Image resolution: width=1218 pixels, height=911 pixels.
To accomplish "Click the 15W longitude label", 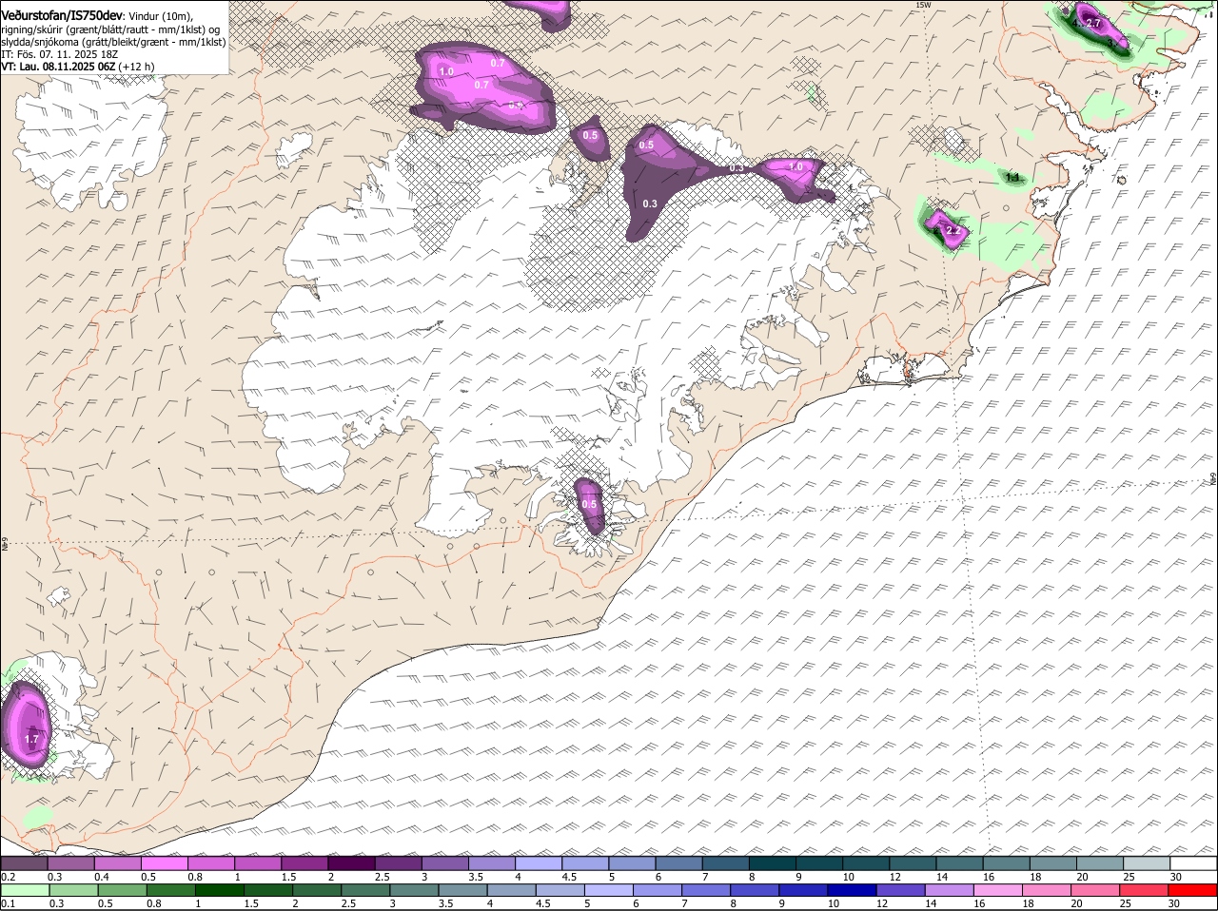I will [921, 5].
